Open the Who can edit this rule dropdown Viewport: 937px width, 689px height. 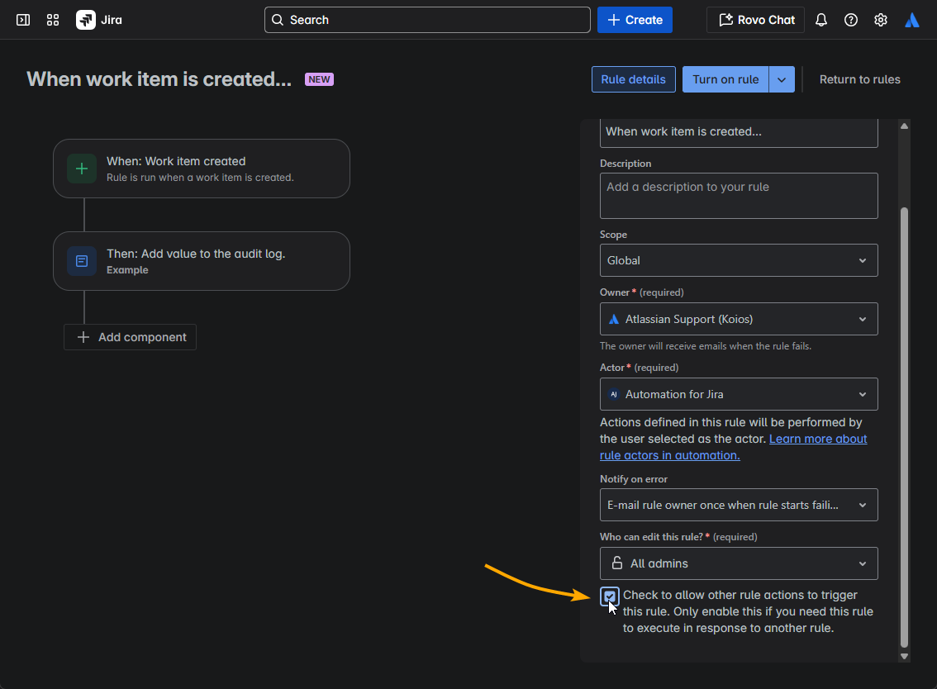coord(738,563)
